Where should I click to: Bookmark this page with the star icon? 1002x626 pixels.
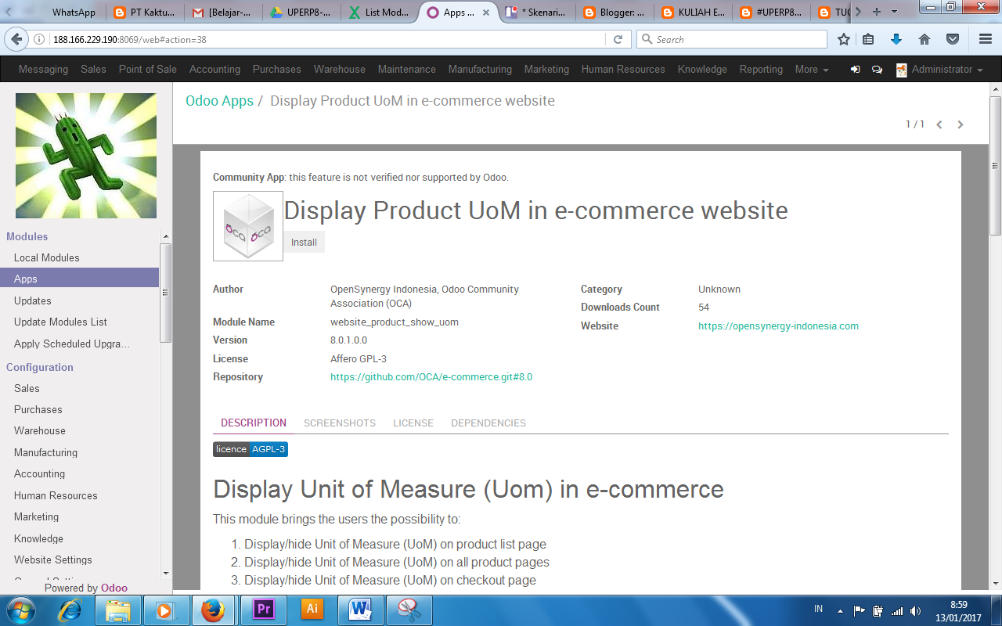(844, 39)
